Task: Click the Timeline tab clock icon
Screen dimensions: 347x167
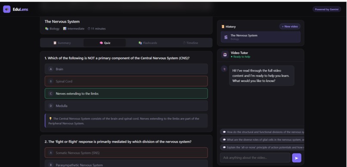Action: (x=184, y=43)
